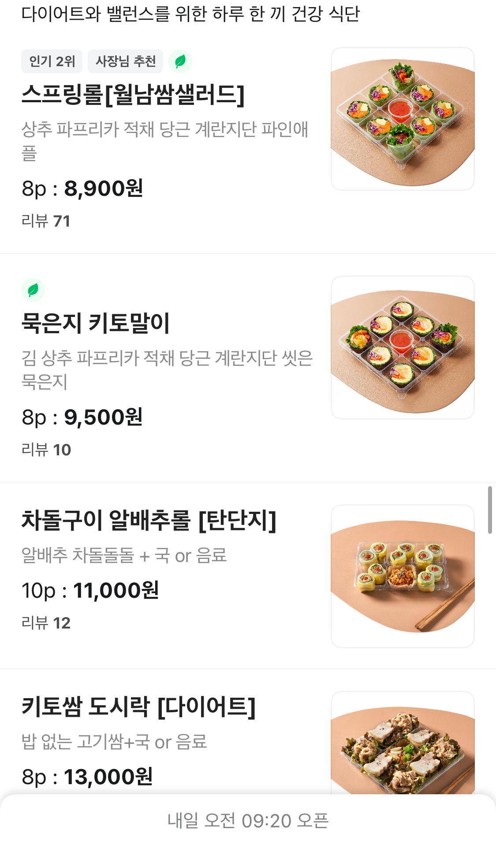The width and height of the screenshot is (496, 852).
Task: Open 스프링롤[월남쌈샐러드] menu item title
Action: click(133, 94)
